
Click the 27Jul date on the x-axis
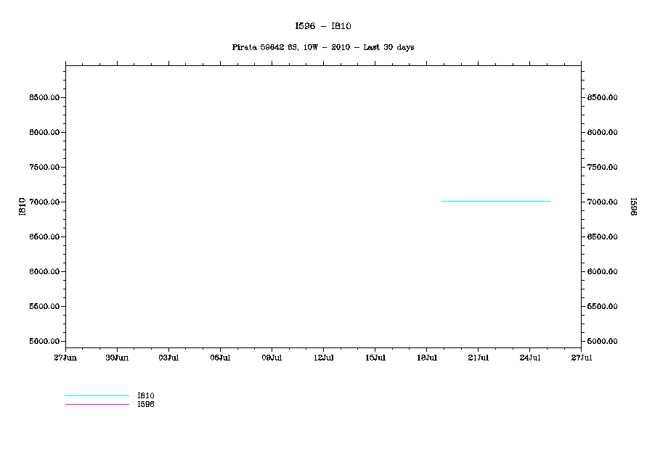click(x=581, y=358)
